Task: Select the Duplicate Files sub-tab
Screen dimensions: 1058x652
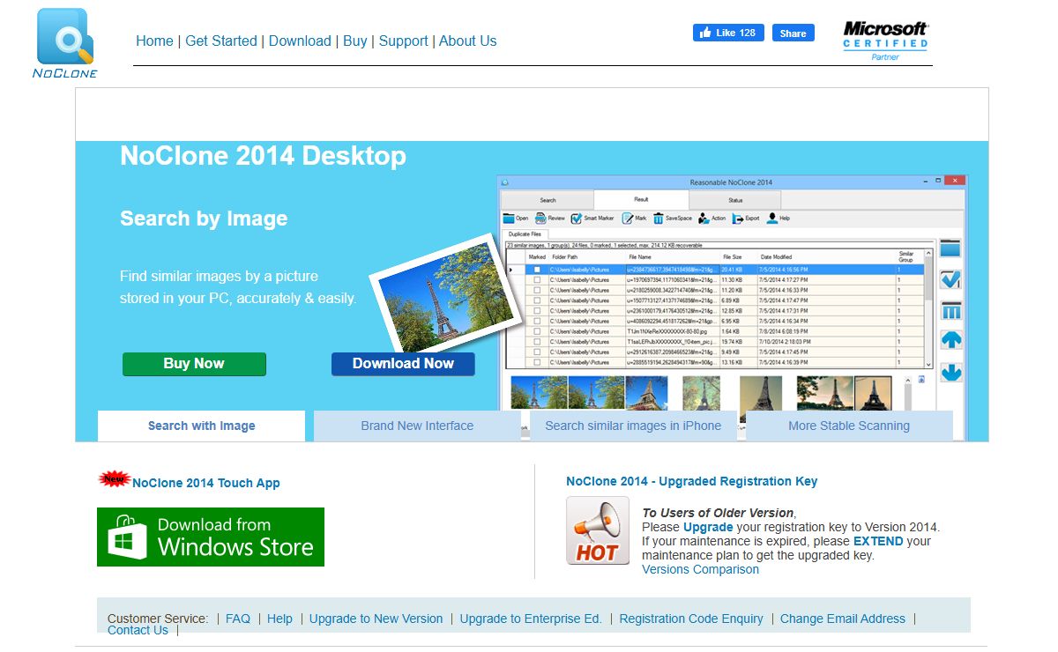Action: point(525,234)
